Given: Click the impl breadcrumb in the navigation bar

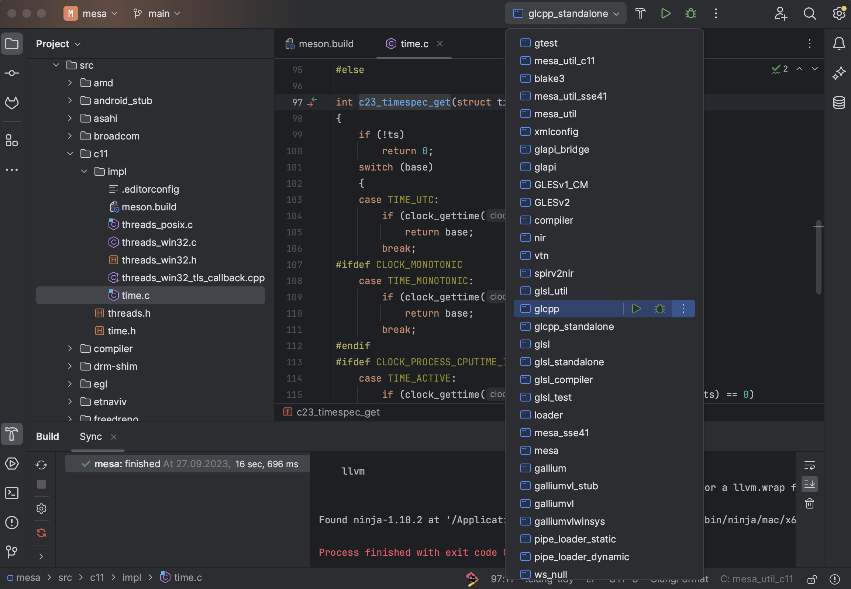Looking at the screenshot, I should (x=131, y=578).
